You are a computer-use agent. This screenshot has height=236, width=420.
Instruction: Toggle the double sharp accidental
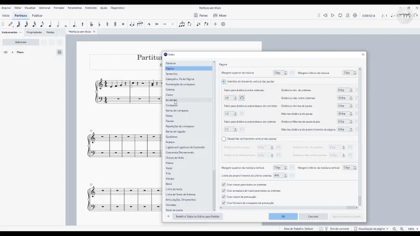click(123, 24)
